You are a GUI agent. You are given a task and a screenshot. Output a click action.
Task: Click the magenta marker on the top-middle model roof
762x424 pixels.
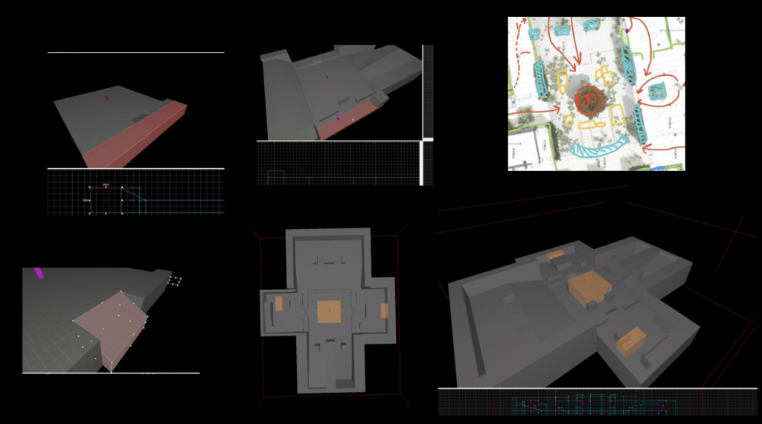(x=327, y=77)
